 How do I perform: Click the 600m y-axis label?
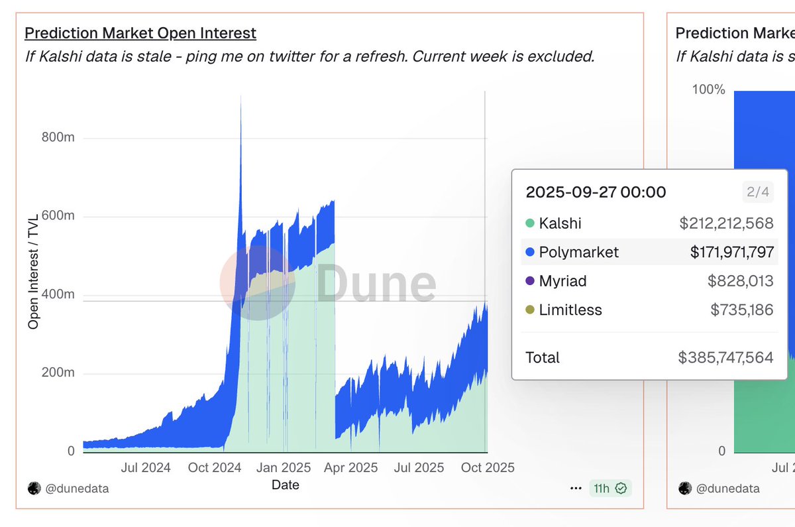pyautogui.click(x=58, y=216)
